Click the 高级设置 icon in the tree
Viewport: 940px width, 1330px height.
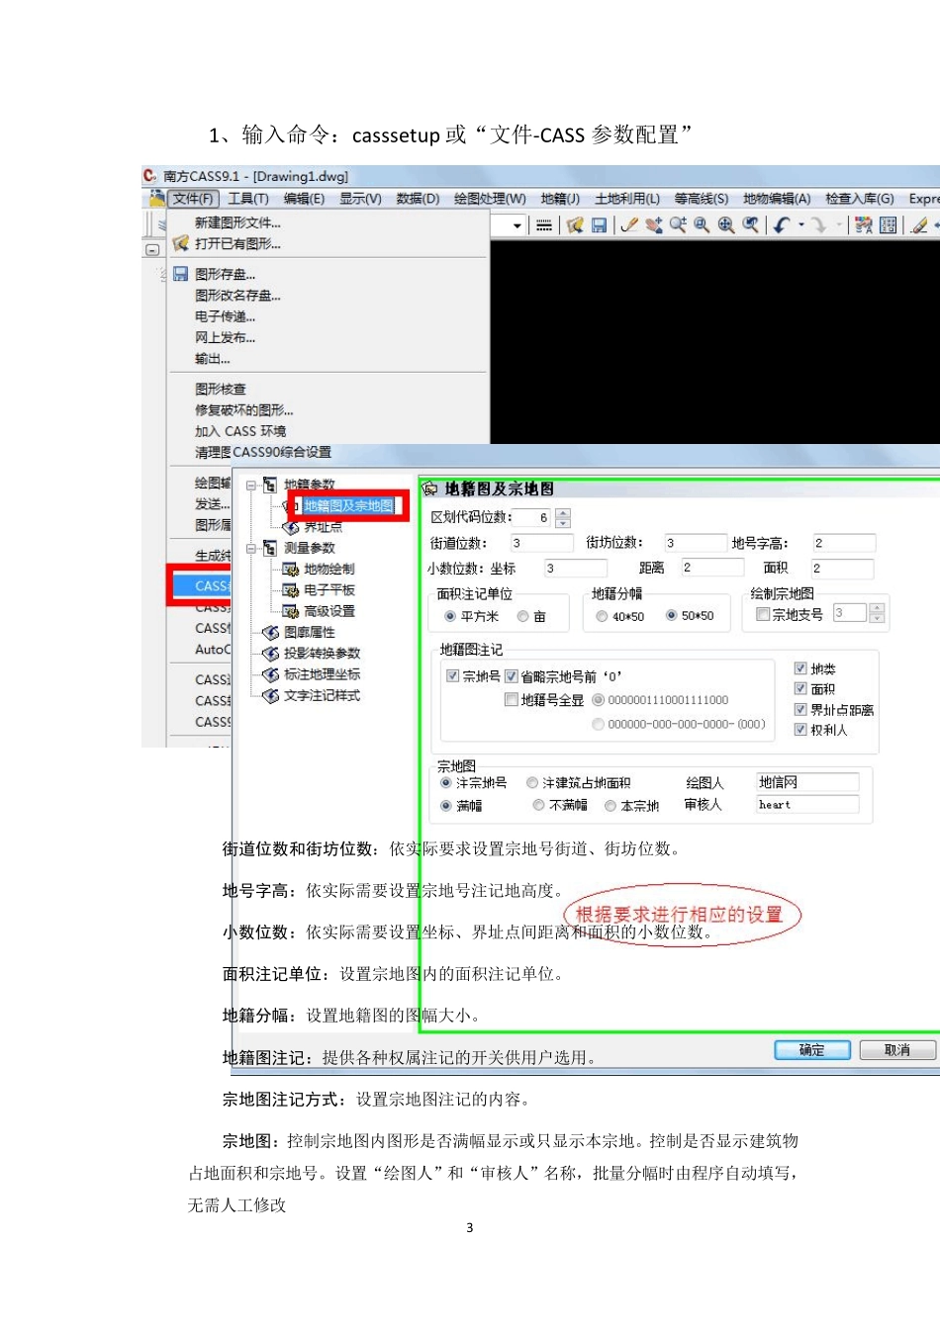[x=290, y=612]
